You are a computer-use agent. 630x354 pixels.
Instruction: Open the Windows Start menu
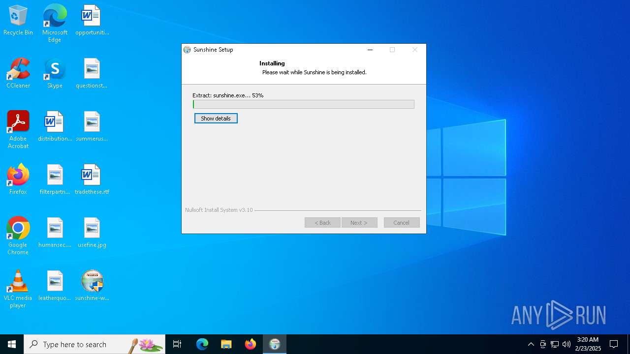pyautogui.click(x=12, y=344)
